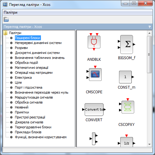Screen dimensions: 155x155
Task: Select the demultiplexer block icon
Action: 94,139
